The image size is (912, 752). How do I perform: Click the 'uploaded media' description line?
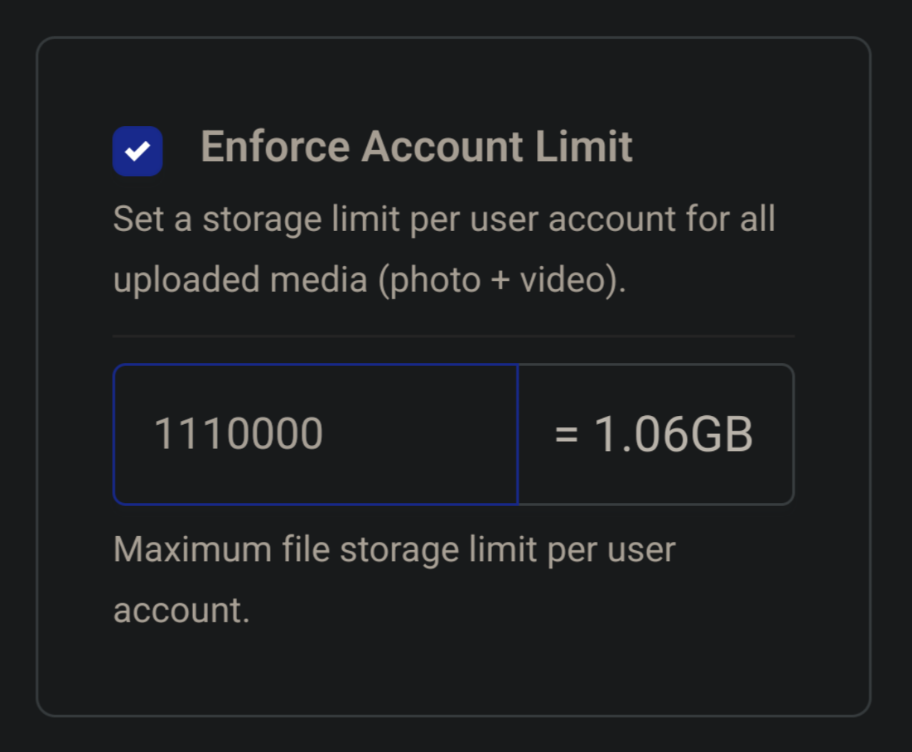(370, 280)
